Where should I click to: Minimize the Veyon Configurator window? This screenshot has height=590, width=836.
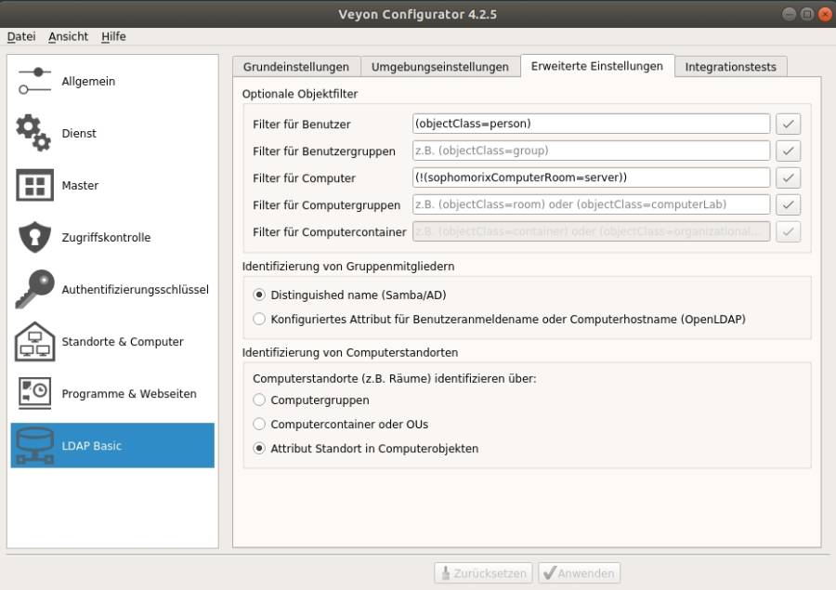coord(790,14)
